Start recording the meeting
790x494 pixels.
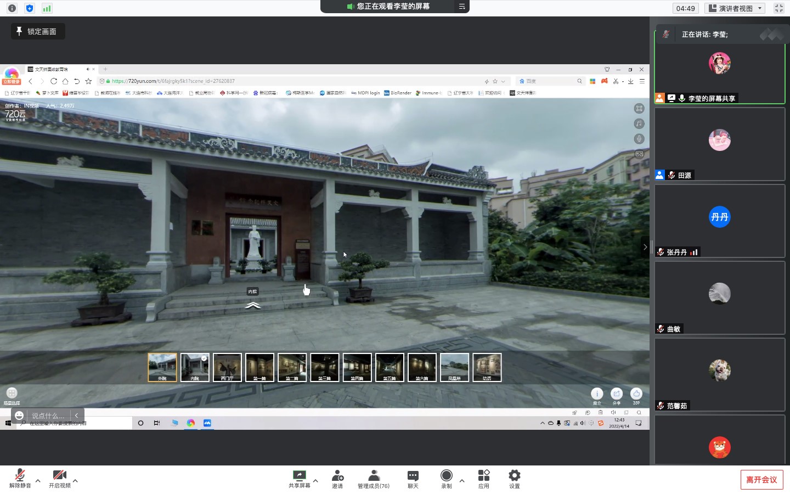[x=447, y=478]
